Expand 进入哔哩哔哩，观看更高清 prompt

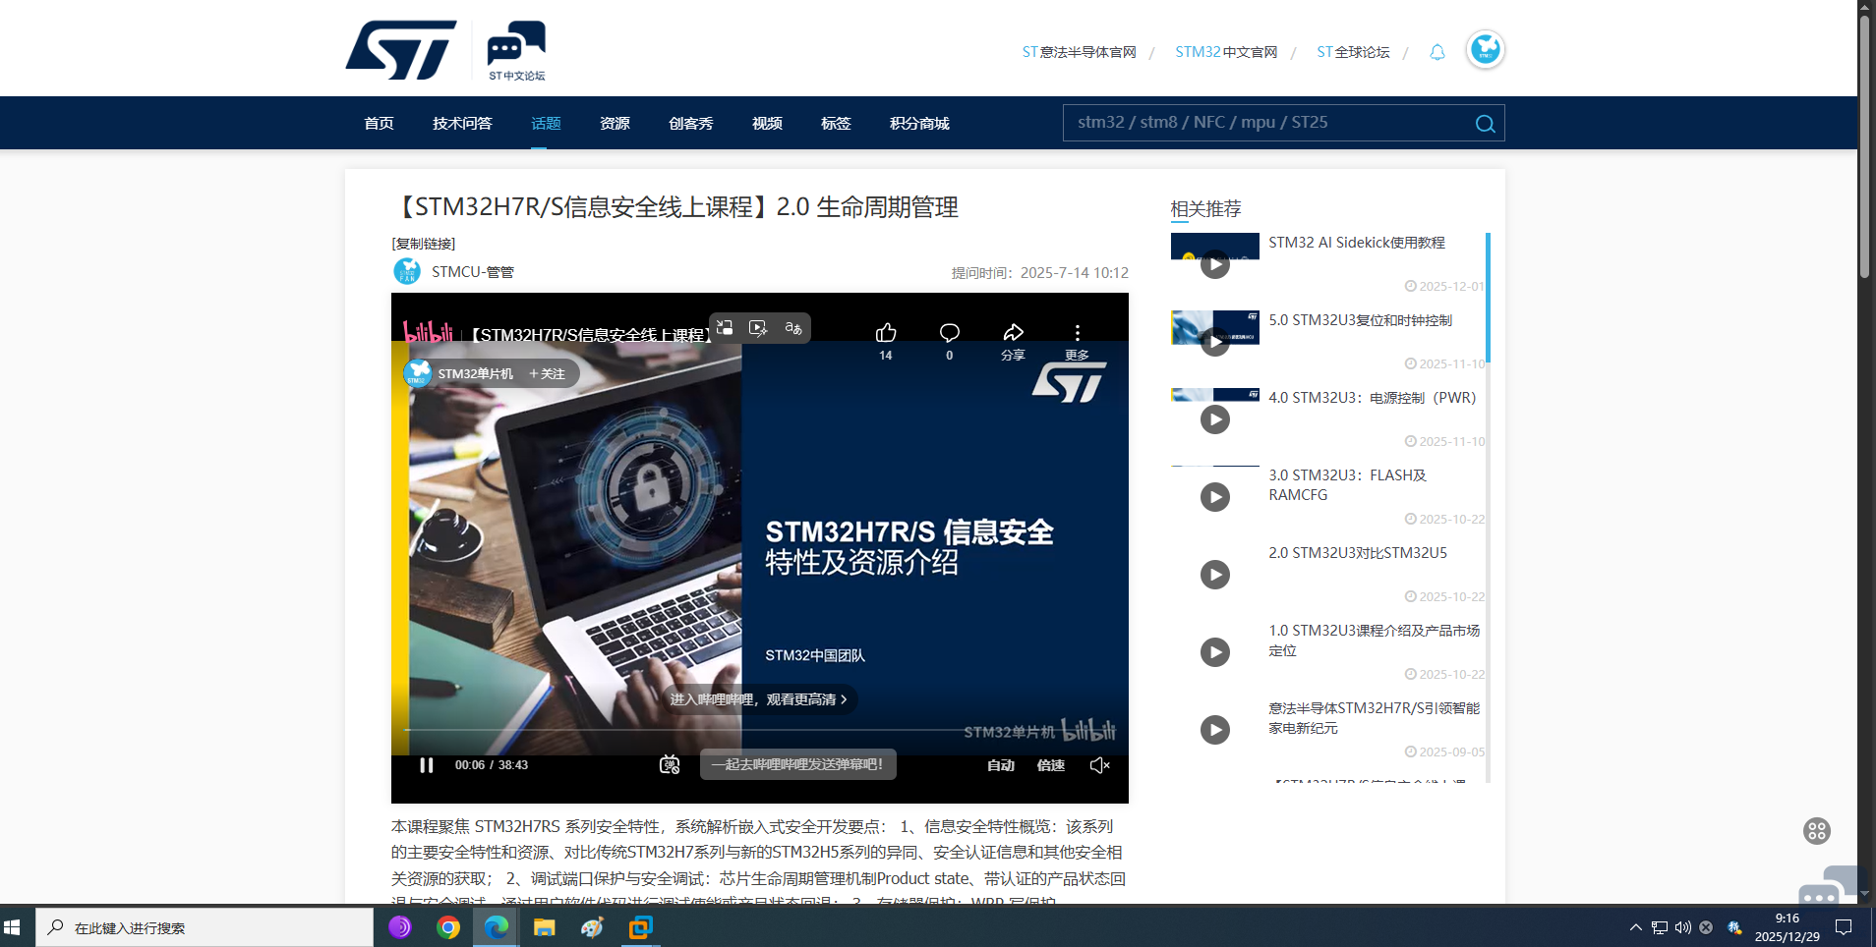[x=759, y=699]
